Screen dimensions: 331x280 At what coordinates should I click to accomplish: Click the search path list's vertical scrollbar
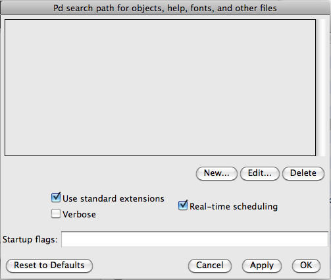pyautogui.click(x=321, y=88)
